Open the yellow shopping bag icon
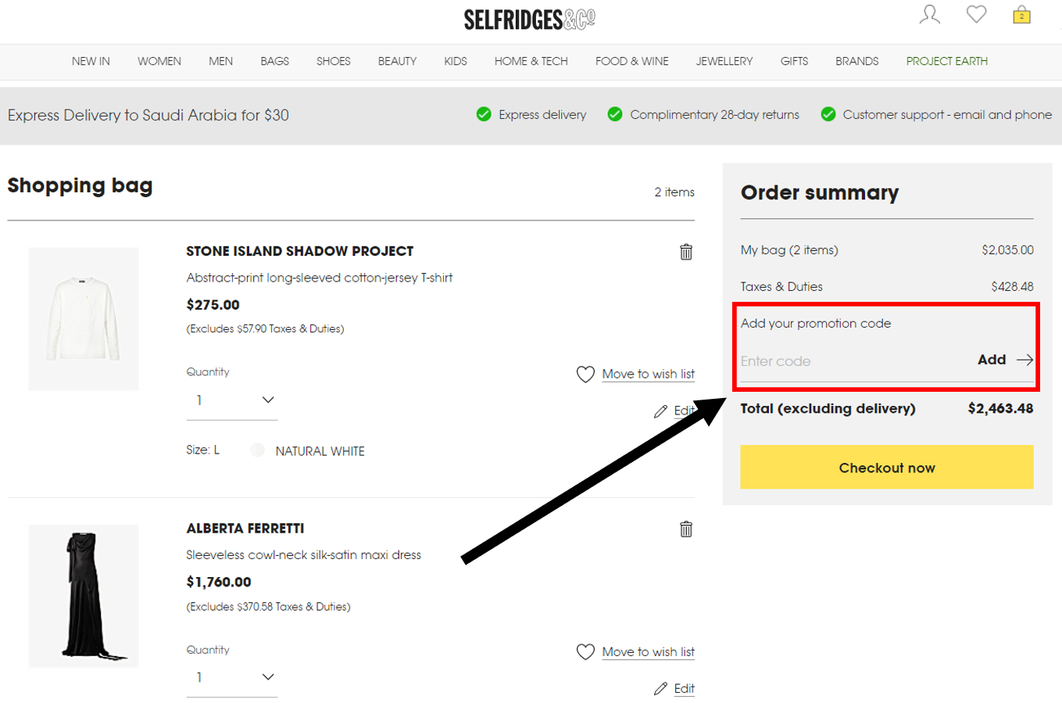This screenshot has height=703, width=1062. pyautogui.click(x=1021, y=15)
